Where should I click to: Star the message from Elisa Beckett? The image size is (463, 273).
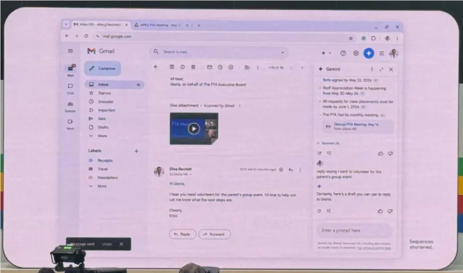click(x=281, y=170)
